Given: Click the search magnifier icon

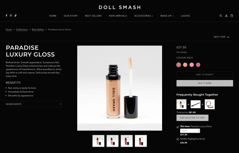Looking at the screenshot, I should [x=221, y=15].
